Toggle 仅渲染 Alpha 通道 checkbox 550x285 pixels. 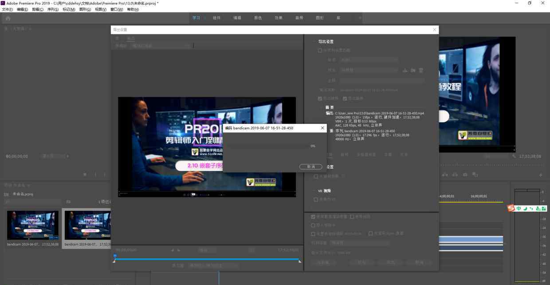coord(370,234)
